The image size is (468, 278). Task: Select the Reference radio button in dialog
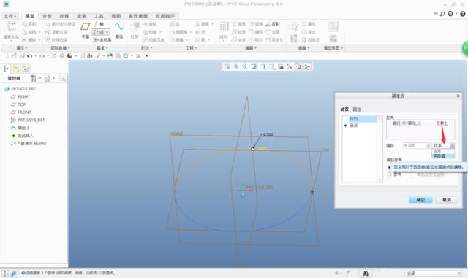click(389, 174)
